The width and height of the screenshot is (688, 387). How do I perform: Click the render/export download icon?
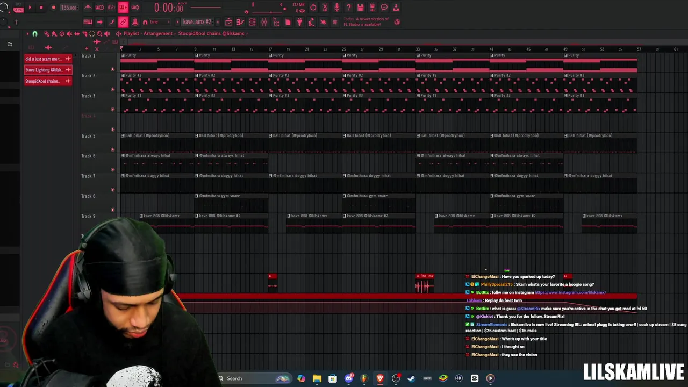(396, 8)
